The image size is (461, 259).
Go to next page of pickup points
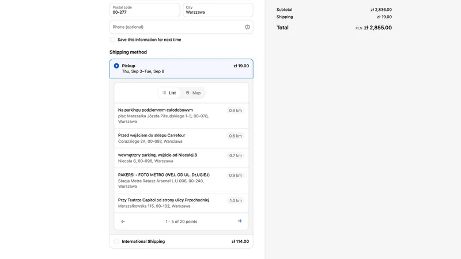[240, 221]
